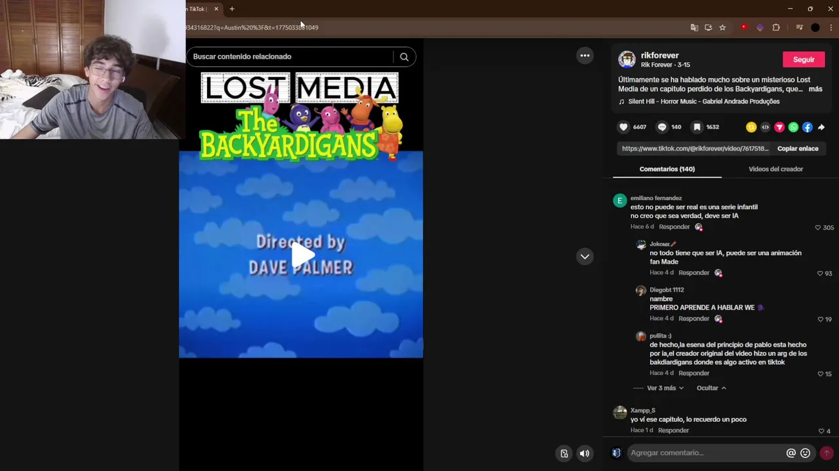
Task: Switch to the 'Comentarios (140)' tab
Action: [x=667, y=169]
